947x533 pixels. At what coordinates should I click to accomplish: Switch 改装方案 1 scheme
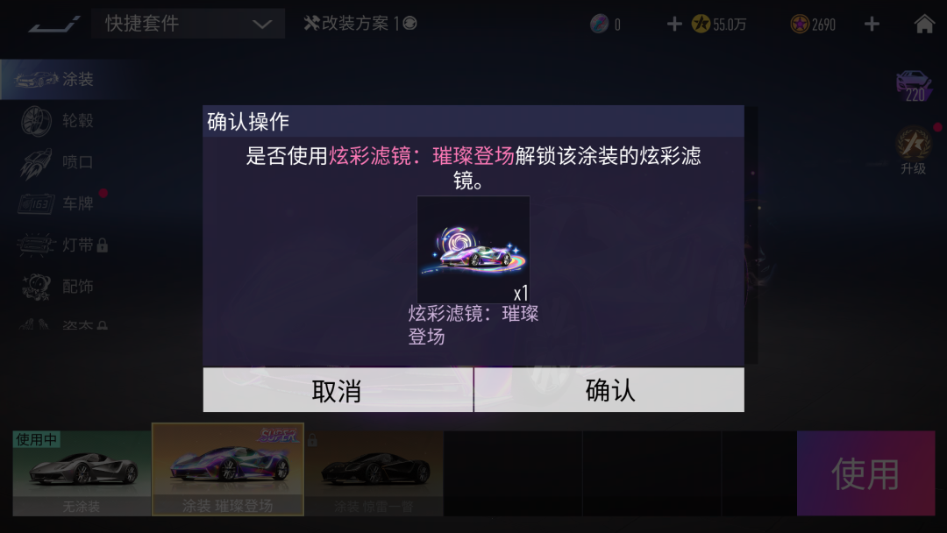[x=360, y=24]
